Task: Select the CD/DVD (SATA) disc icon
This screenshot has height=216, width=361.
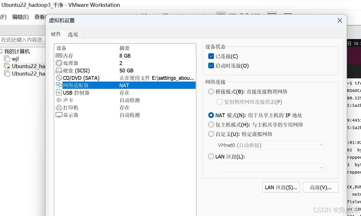Action: point(59,78)
